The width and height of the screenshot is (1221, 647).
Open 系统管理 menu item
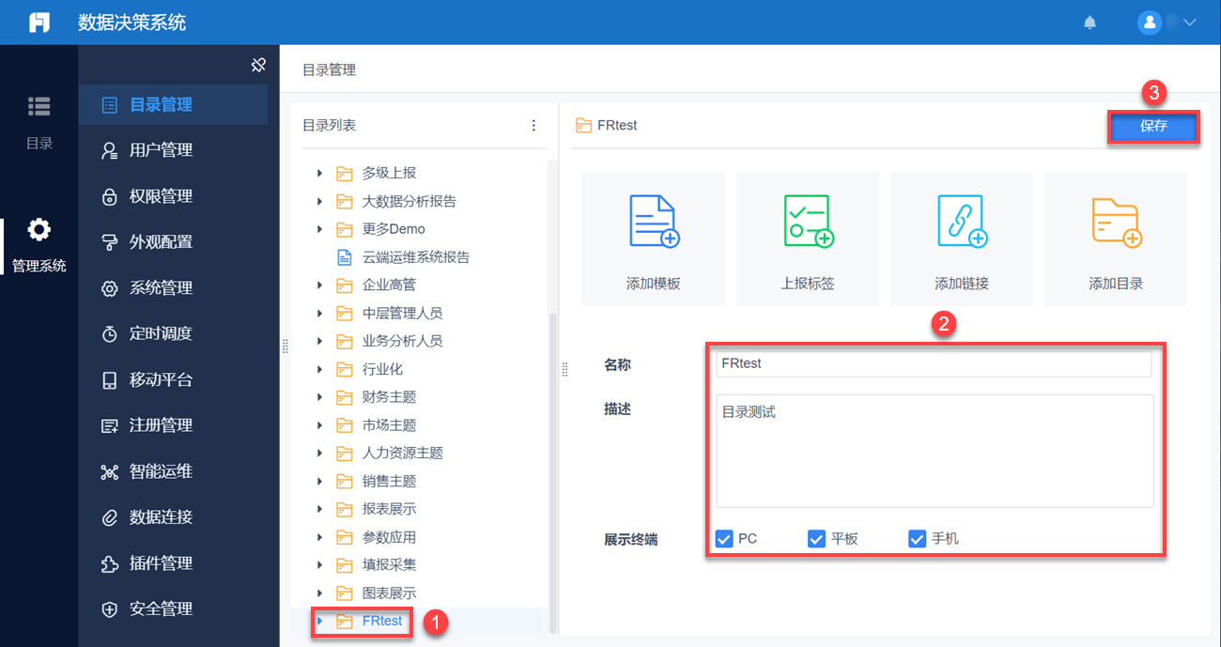pyautogui.click(x=174, y=287)
